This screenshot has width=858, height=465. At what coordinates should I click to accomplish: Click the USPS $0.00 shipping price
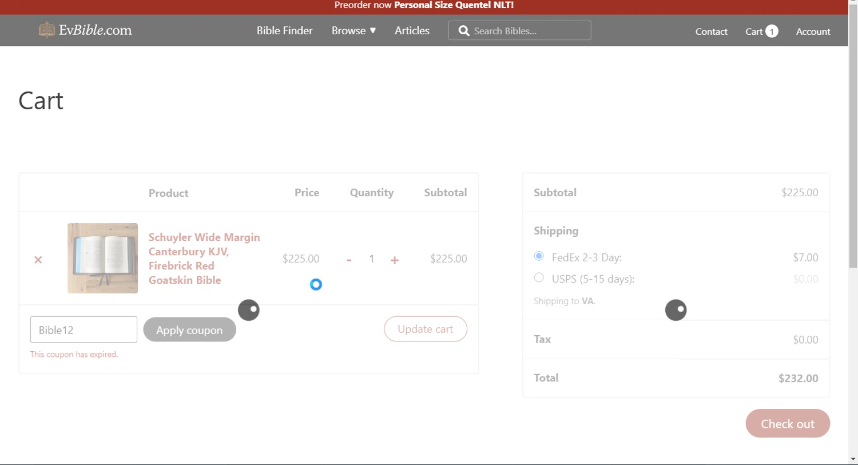click(805, 279)
